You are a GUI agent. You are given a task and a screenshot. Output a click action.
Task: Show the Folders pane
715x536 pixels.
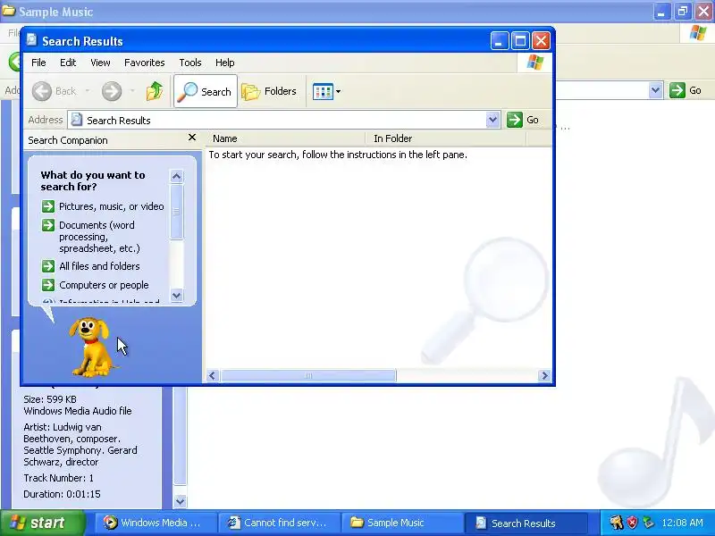click(x=269, y=91)
